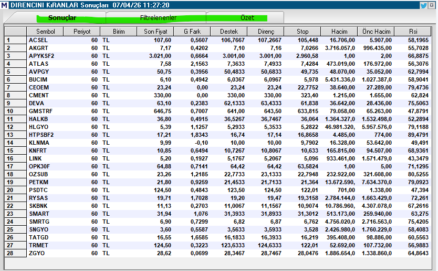Open the Twitter bird icon in title bar
This screenshot has height=271, width=438.
point(423,5)
